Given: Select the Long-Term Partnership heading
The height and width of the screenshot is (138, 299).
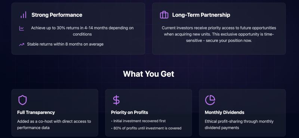Looking at the screenshot, I should (x=201, y=15).
